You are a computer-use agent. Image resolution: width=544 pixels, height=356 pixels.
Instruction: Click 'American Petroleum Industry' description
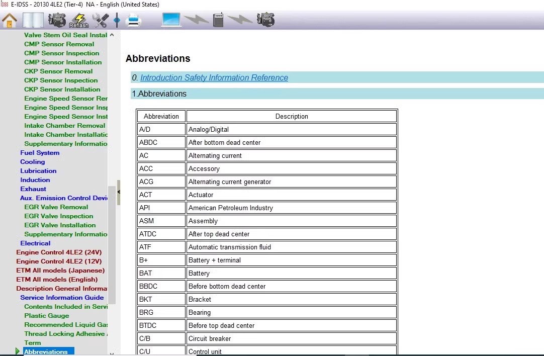(292, 208)
